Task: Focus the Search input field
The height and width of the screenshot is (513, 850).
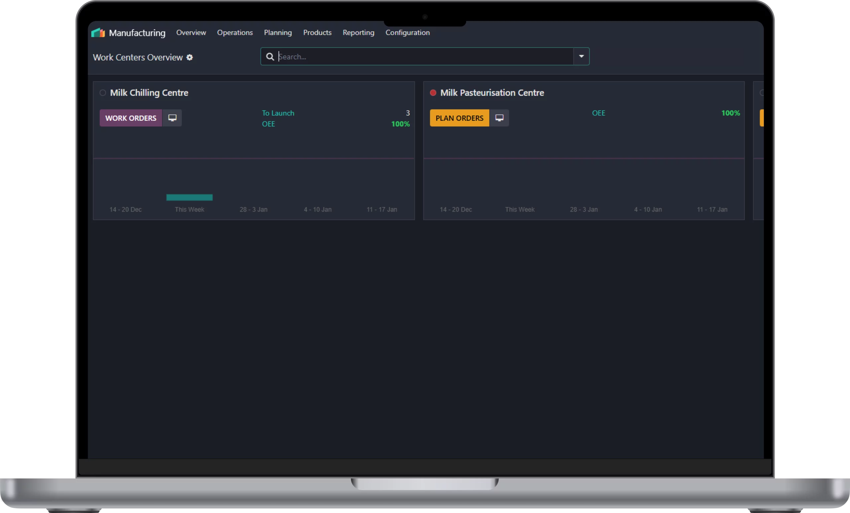Action: (x=424, y=56)
